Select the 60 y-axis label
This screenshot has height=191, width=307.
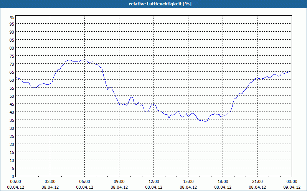click(12, 80)
